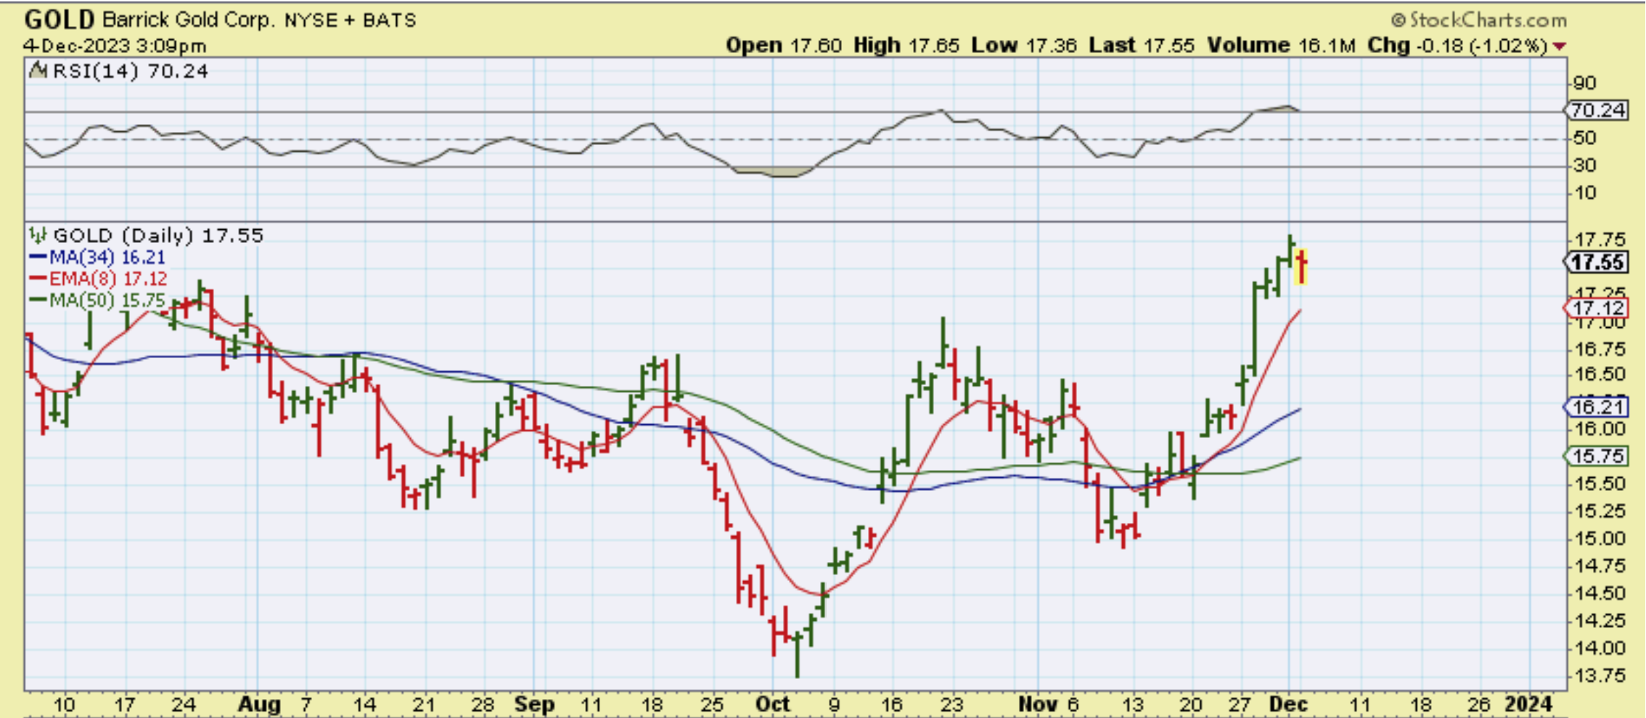This screenshot has height=718, width=1646.
Task: Click the red 17.12 EMA axis tag
Action: click(x=1597, y=308)
